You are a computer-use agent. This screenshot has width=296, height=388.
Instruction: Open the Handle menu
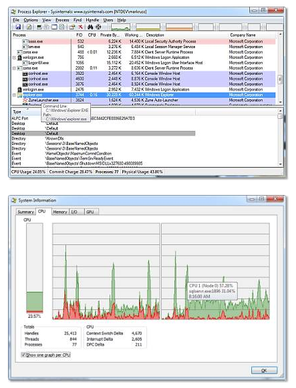coord(92,20)
